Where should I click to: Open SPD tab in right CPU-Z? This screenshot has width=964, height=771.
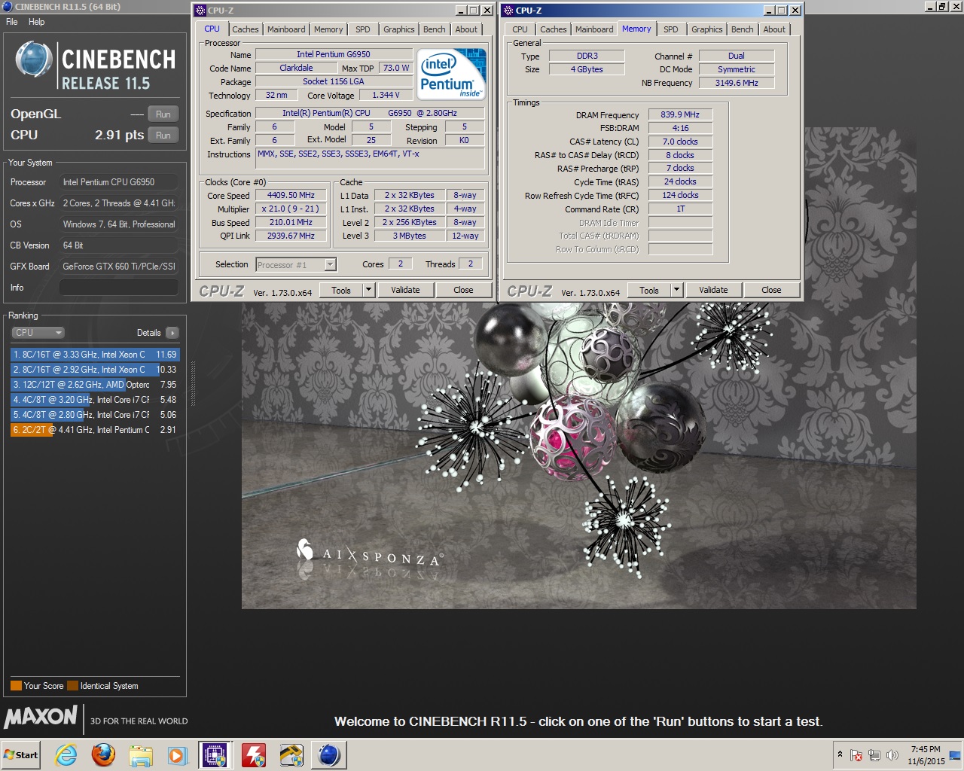click(671, 29)
